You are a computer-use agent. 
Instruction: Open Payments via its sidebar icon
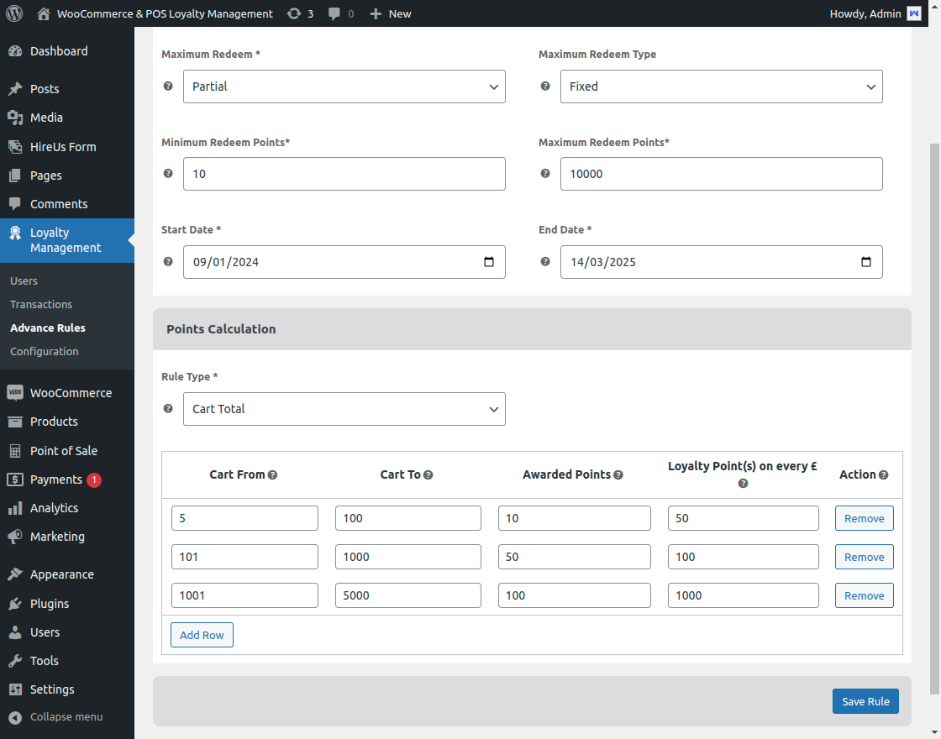click(x=15, y=480)
